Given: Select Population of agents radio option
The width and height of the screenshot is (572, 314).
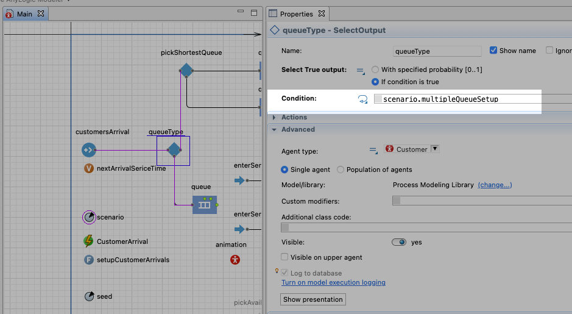Looking at the screenshot, I should pyautogui.click(x=341, y=169).
